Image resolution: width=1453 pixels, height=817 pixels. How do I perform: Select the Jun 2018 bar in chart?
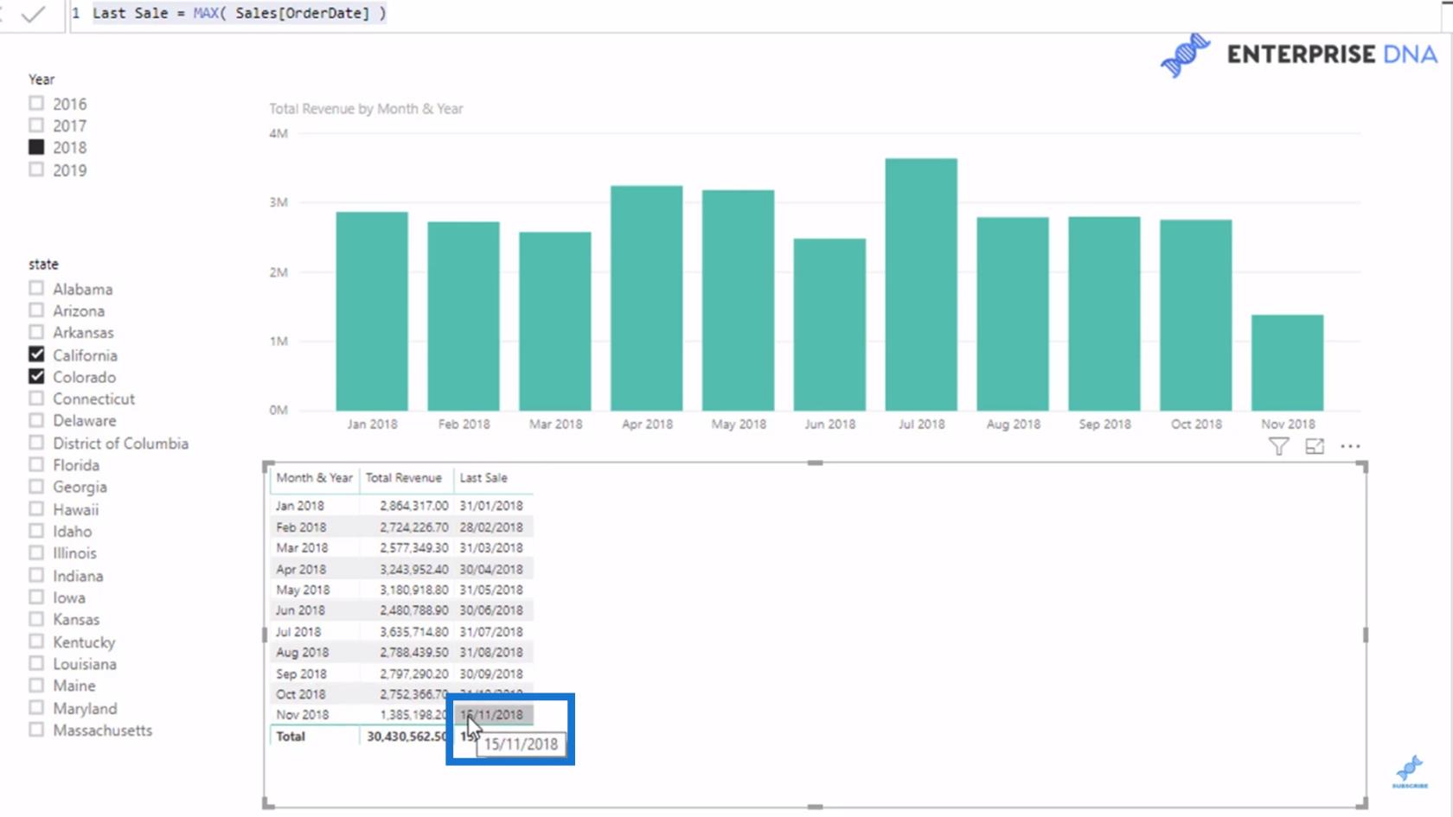[829, 325]
